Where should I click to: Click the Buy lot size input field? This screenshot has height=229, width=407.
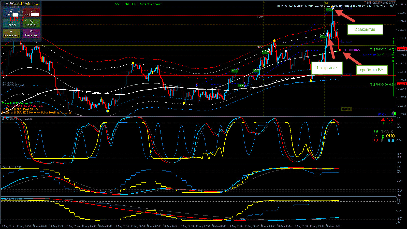coord(16,15)
